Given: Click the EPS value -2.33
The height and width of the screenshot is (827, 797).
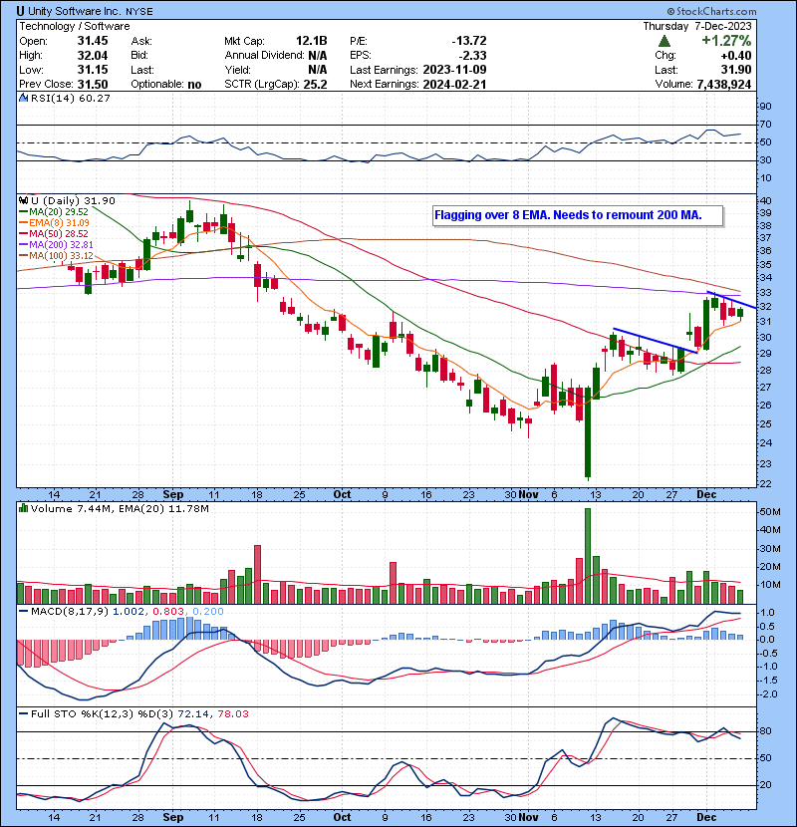Looking at the screenshot, I should click(472, 56).
